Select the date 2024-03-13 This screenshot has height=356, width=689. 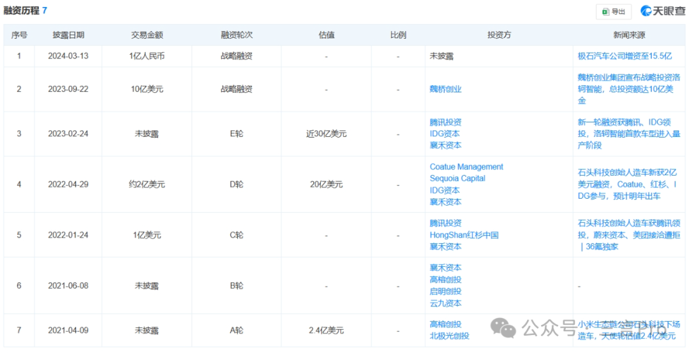coord(68,56)
